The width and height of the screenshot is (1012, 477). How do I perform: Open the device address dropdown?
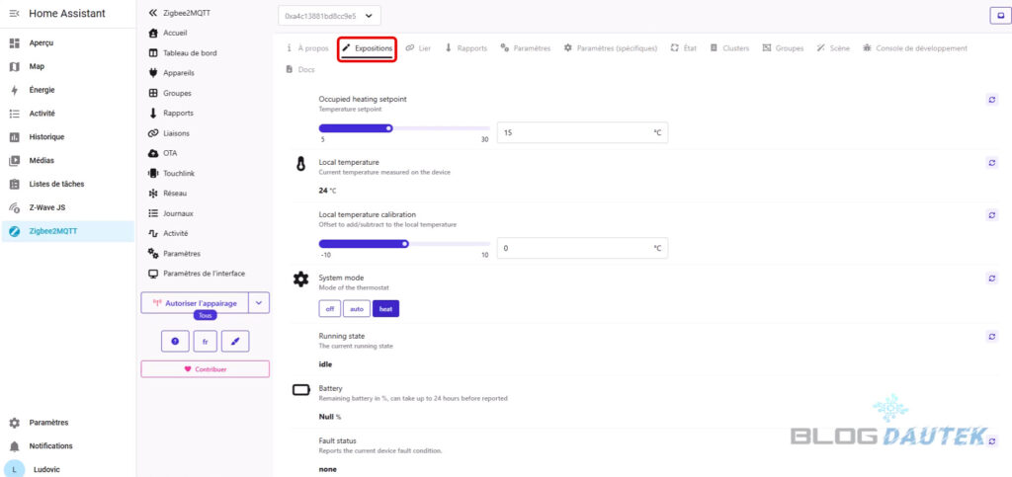pos(329,16)
